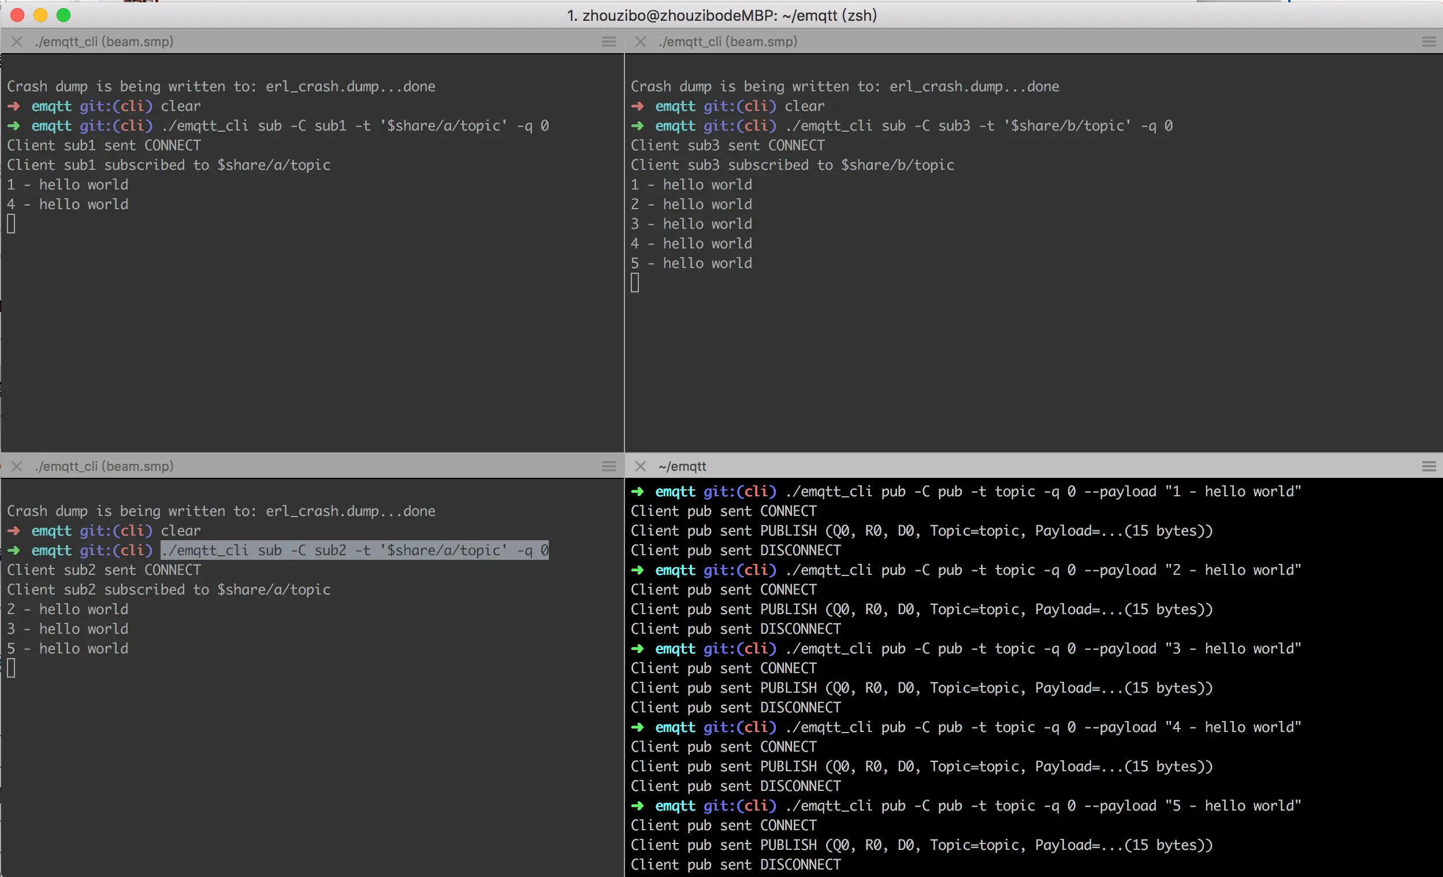
Task: Focus the sub1 terminal pane title bar
Action: click(x=104, y=42)
